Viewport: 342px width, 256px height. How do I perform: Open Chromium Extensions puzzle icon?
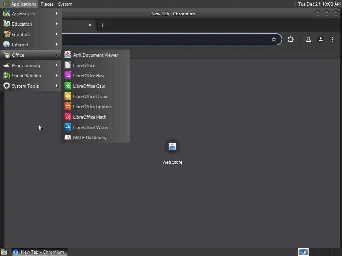pyautogui.click(x=291, y=39)
